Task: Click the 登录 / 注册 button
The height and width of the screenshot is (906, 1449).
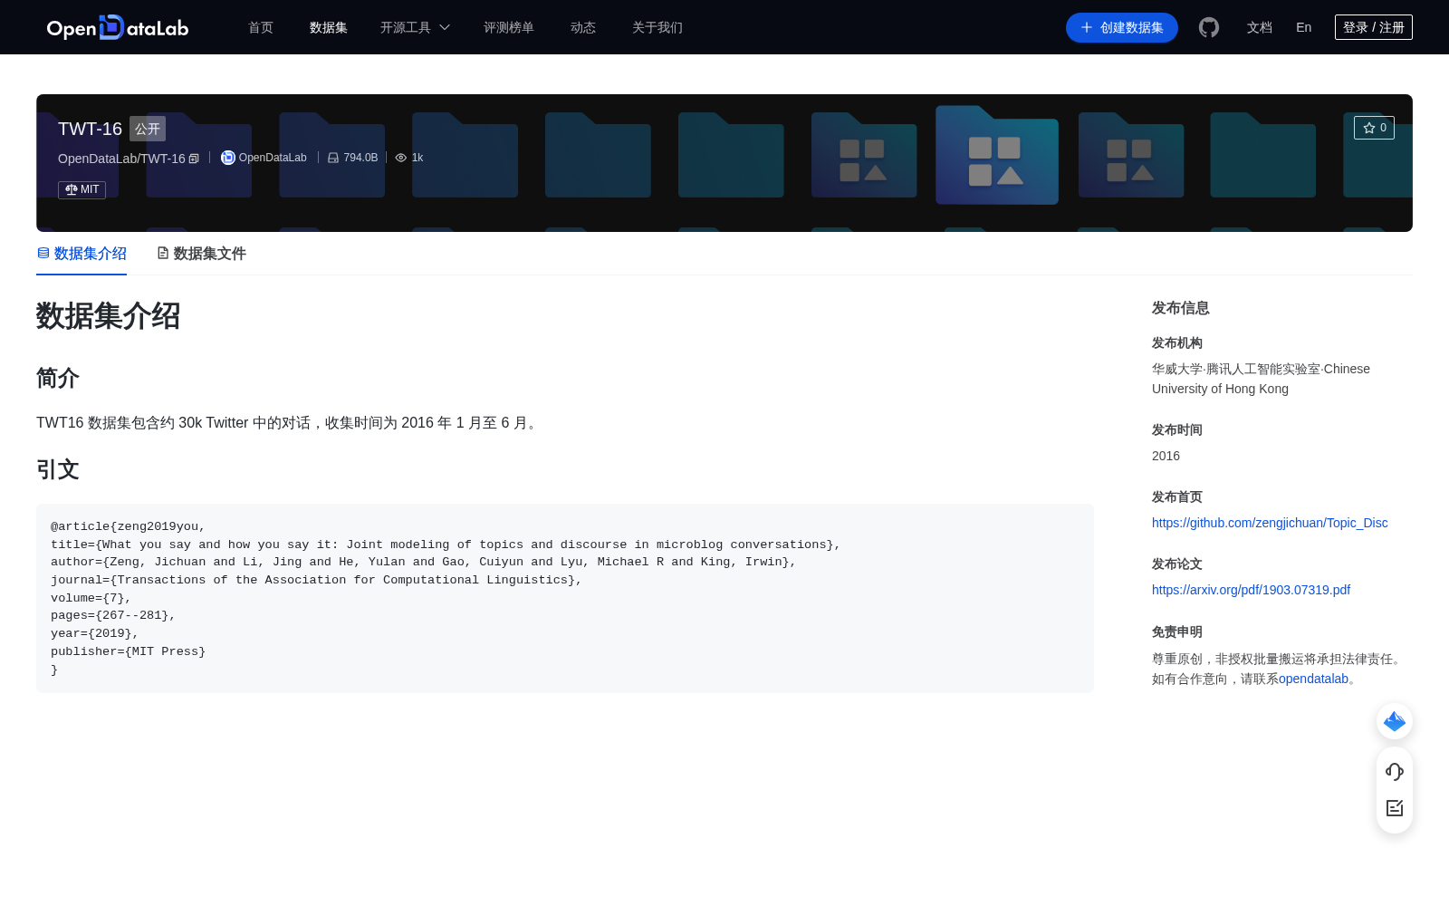Action: tap(1374, 27)
